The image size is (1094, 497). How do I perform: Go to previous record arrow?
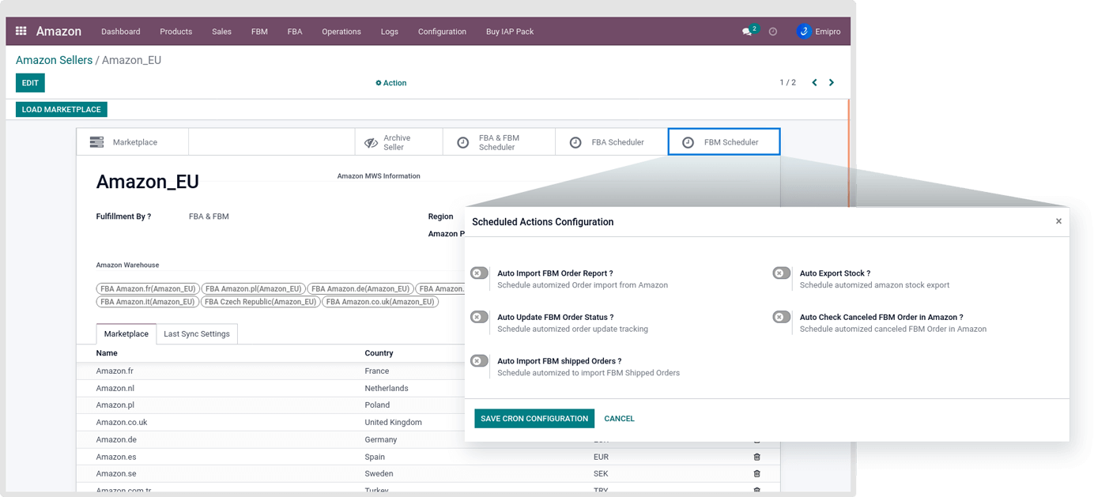(814, 83)
